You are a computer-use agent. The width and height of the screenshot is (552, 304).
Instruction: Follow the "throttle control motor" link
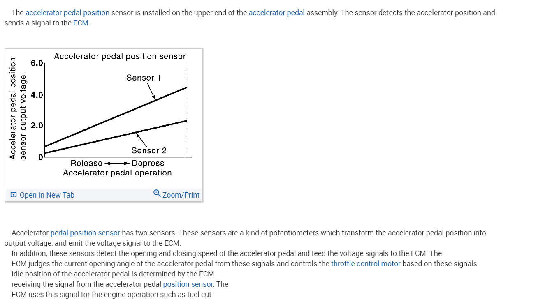[x=366, y=264]
